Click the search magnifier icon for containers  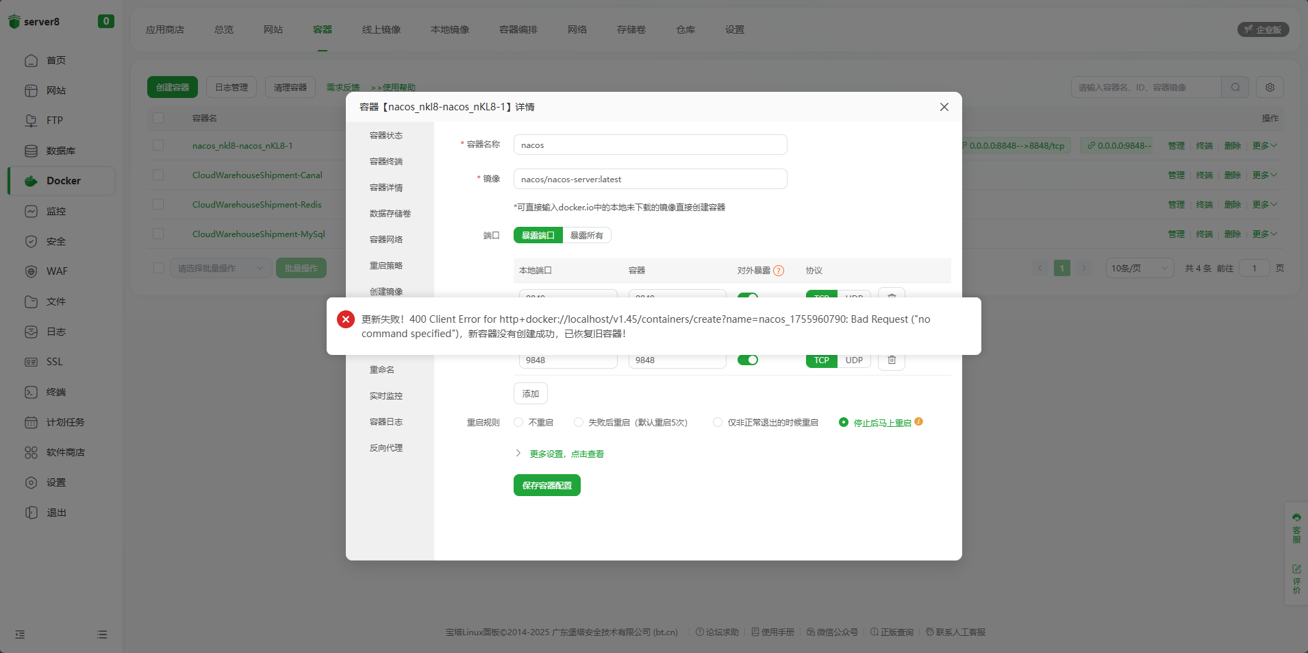(x=1235, y=87)
